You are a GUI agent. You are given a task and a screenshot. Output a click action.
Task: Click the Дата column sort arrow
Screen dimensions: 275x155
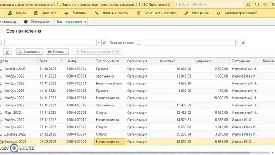point(61,61)
